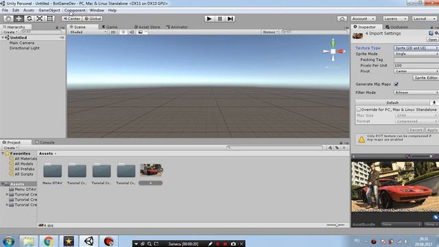Screen dimensions: 439x247
Task: Open the Sprite Mode dropdown
Action: coord(416,54)
